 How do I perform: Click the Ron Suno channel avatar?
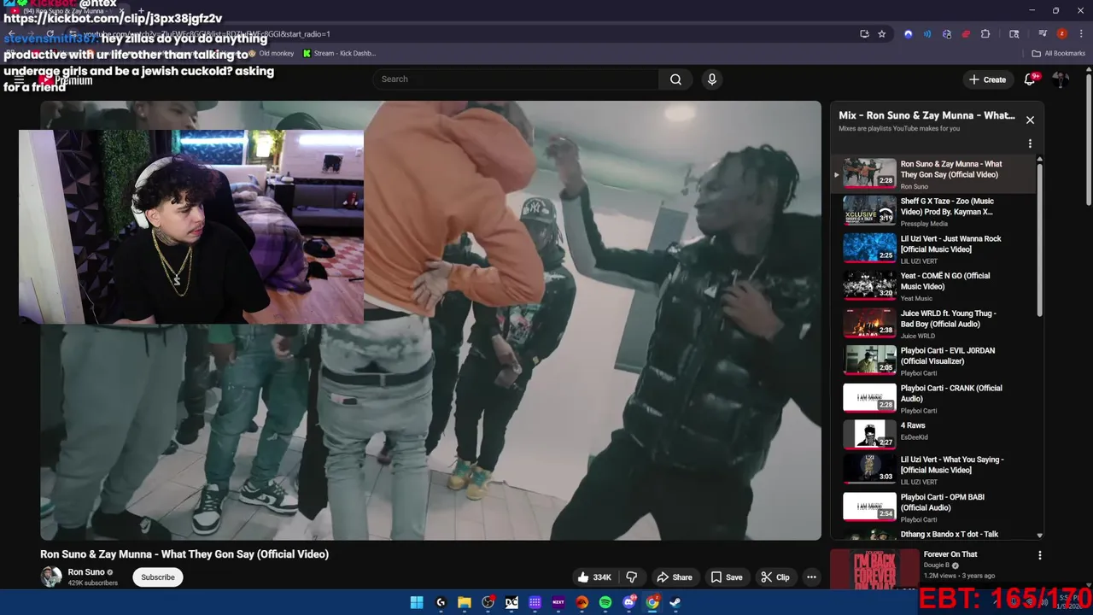[51, 577]
